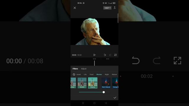Select the Life filter category

[85, 74]
